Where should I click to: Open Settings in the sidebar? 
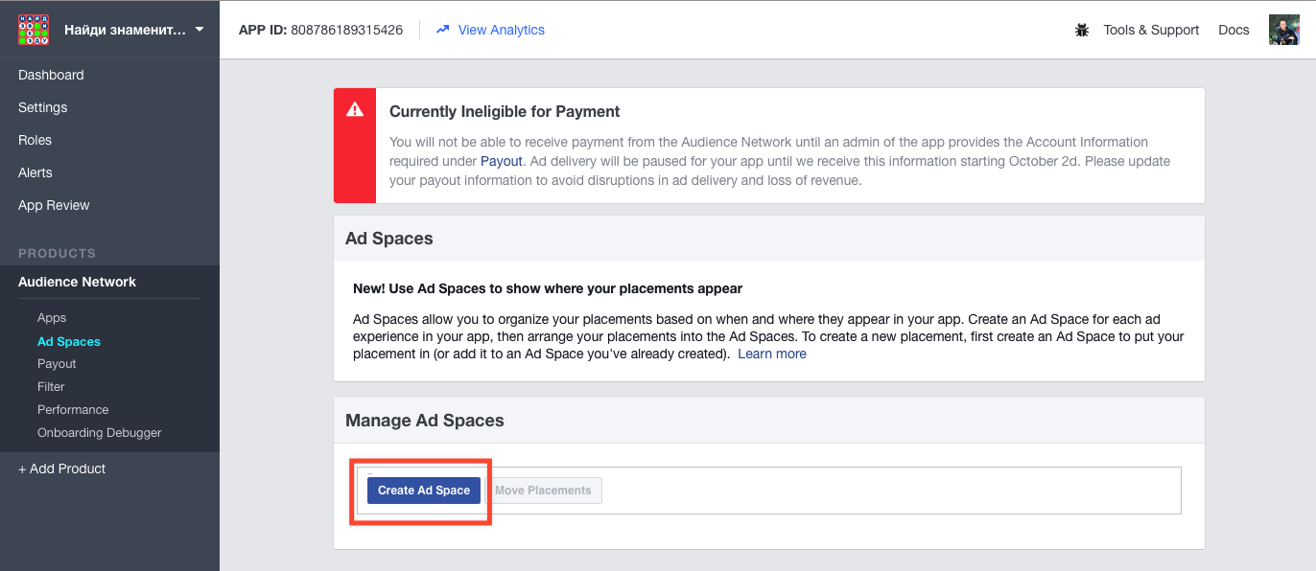pos(43,107)
